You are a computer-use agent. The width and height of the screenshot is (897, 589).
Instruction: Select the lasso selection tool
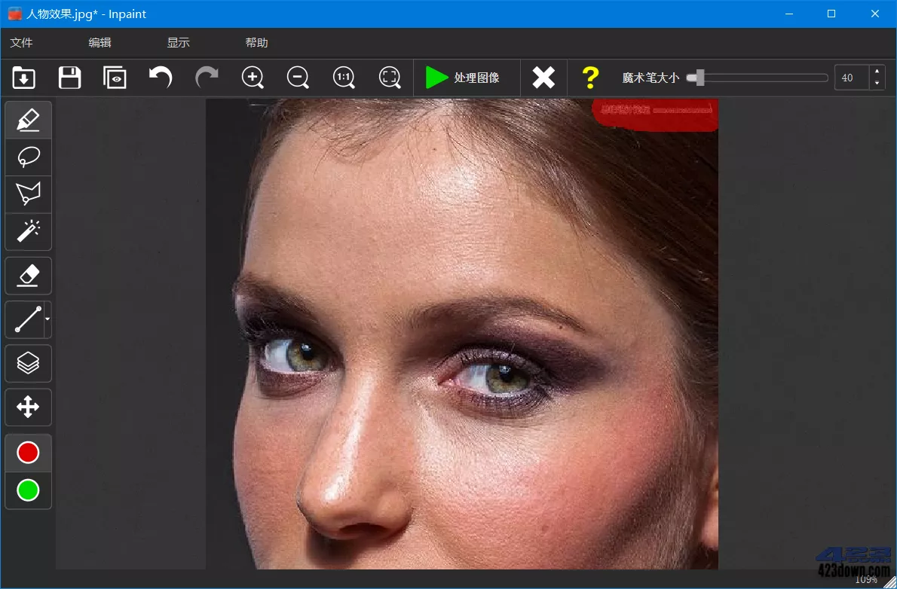point(28,157)
